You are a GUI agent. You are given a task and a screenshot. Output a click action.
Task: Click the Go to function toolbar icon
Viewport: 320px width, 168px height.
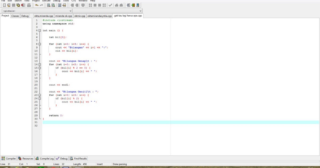(x=60, y=5)
